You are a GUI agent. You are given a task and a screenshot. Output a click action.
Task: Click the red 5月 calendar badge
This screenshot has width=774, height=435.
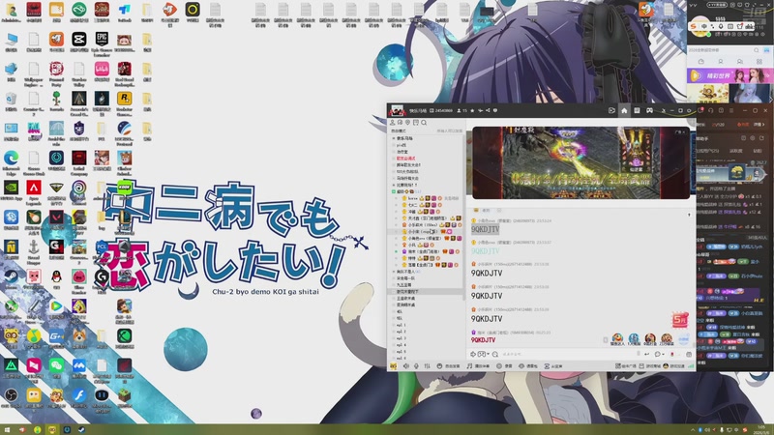[x=680, y=320]
